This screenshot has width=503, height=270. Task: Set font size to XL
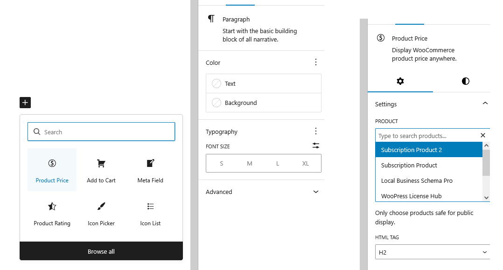[306, 163]
